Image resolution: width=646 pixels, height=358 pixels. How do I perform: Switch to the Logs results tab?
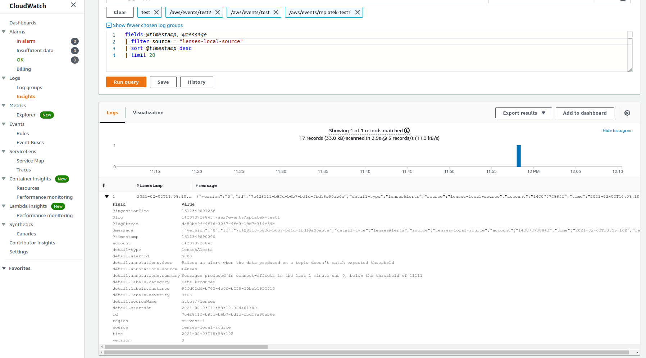point(112,113)
